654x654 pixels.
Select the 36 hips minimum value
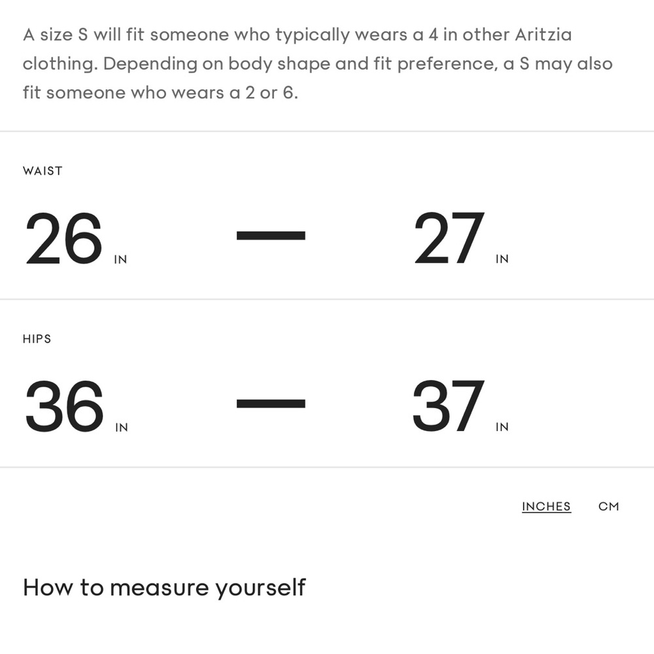pos(64,406)
